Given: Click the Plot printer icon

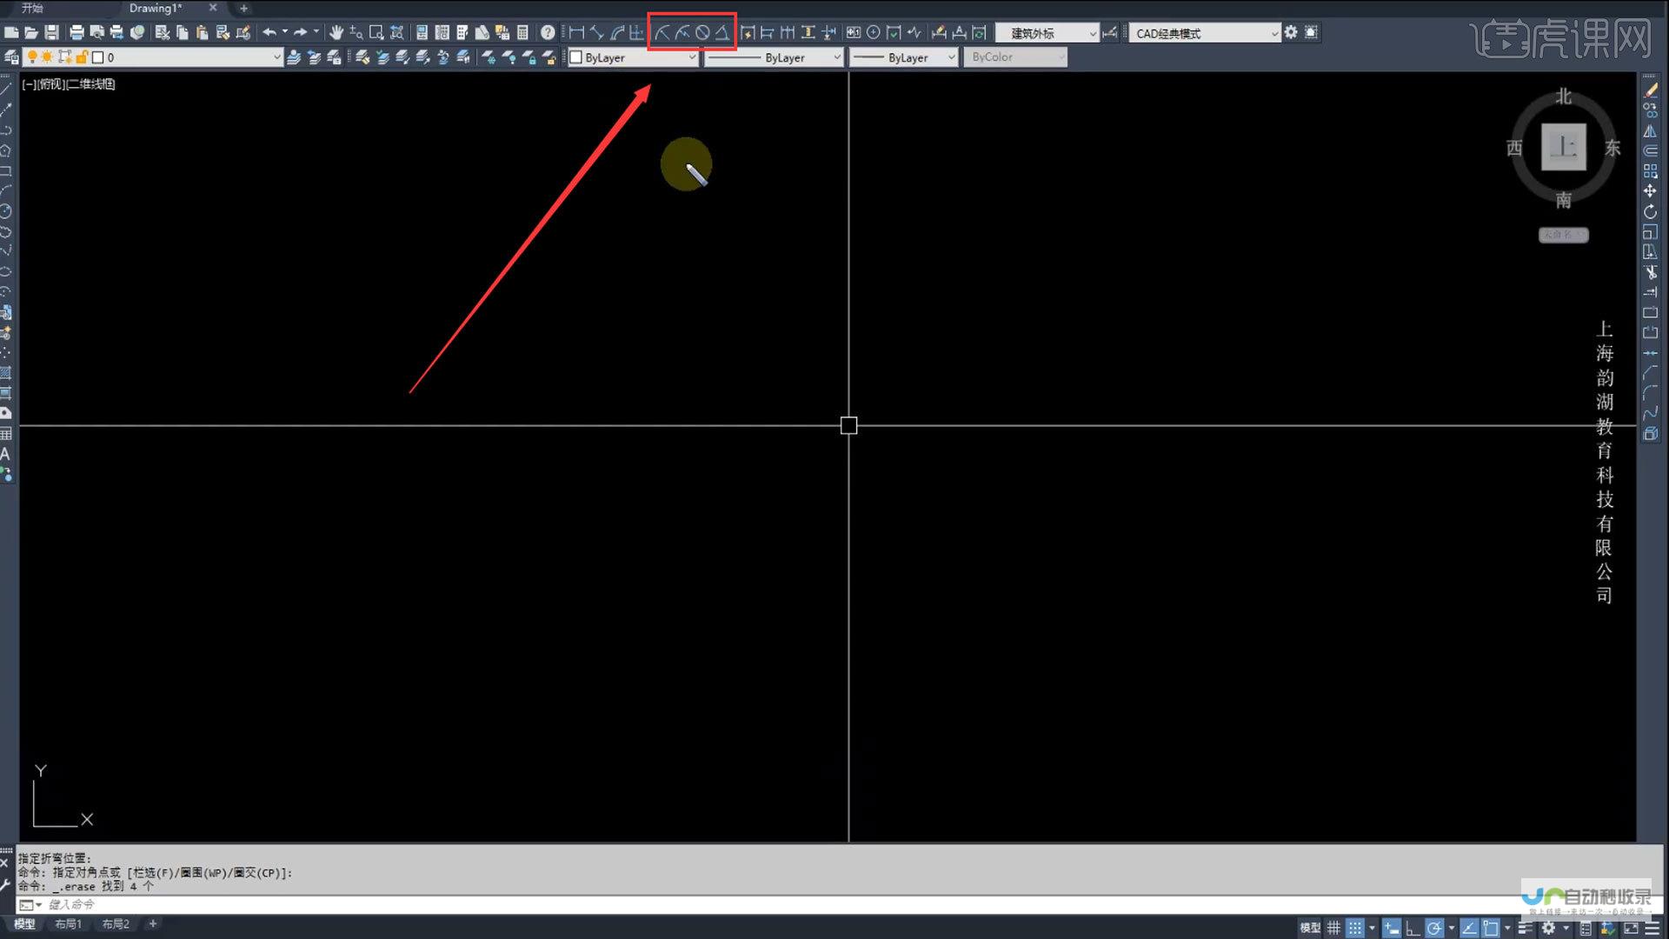Looking at the screenshot, I should coord(76,32).
